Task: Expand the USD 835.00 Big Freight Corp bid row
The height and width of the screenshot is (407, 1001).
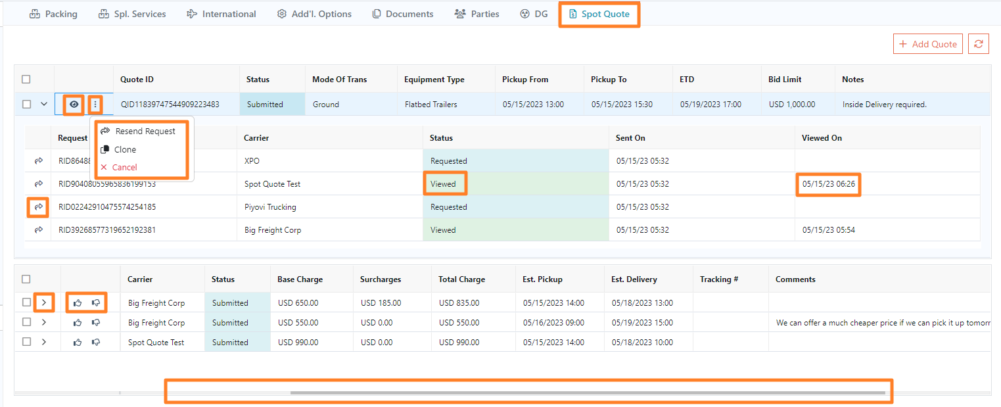Action: (x=44, y=303)
